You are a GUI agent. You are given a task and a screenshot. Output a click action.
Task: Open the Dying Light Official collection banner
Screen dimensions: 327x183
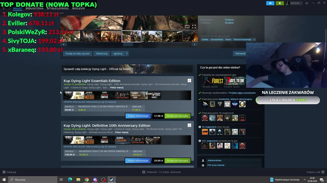127,69
